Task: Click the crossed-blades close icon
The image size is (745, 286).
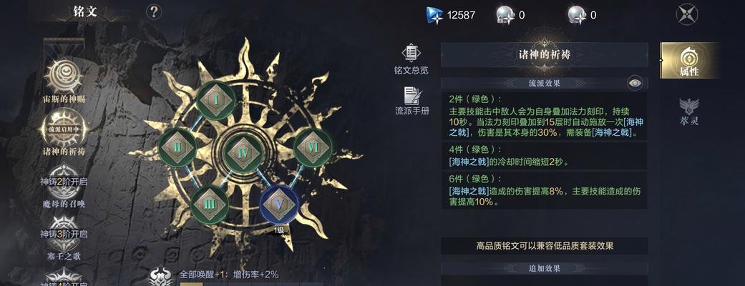Action: (686, 14)
